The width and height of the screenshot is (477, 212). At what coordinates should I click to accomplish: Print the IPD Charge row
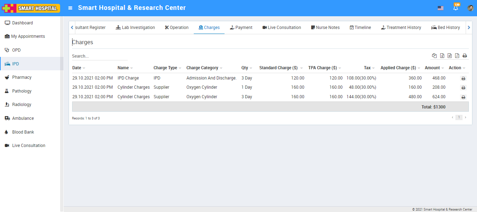(x=463, y=78)
